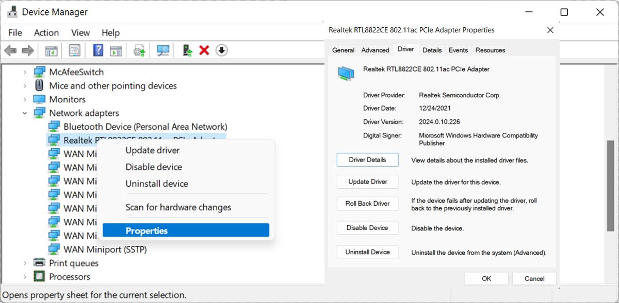This screenshot has width=619, height=303.
Task: Click the Update driver software gear icon
Action: tap(139, 50)
